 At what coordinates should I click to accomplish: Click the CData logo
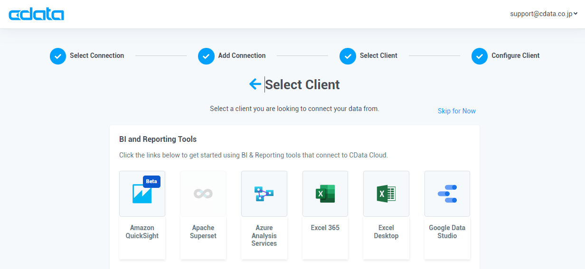point(37,14)
